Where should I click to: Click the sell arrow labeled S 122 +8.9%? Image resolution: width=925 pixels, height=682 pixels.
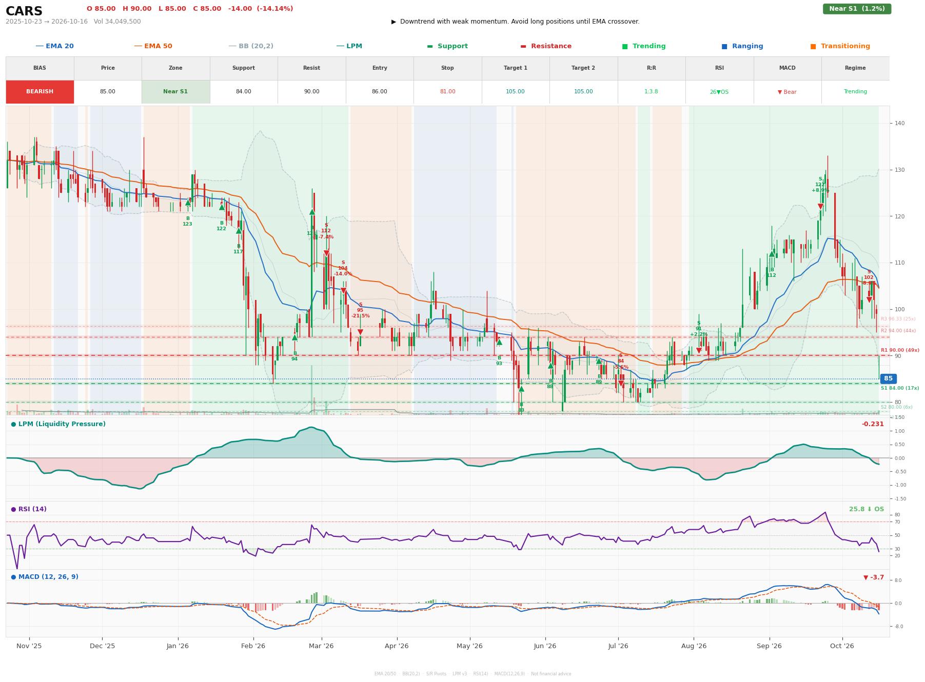pyautogui.click(x=820, y=207)
